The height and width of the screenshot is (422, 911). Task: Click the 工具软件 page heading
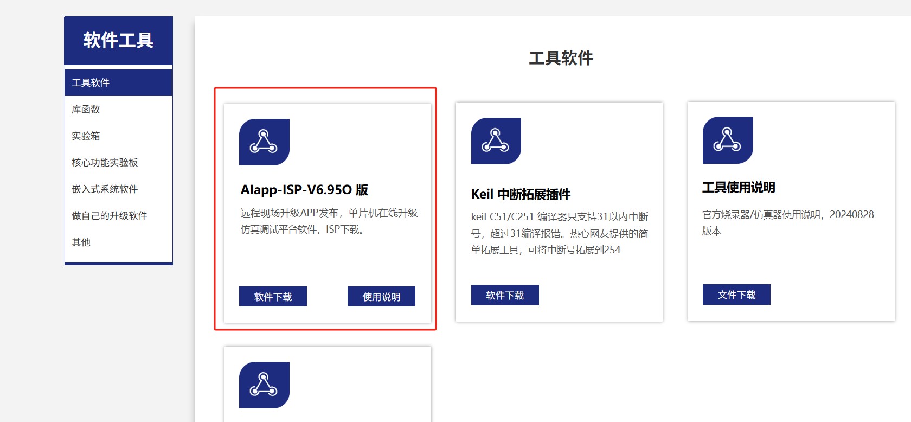(561, 58)
